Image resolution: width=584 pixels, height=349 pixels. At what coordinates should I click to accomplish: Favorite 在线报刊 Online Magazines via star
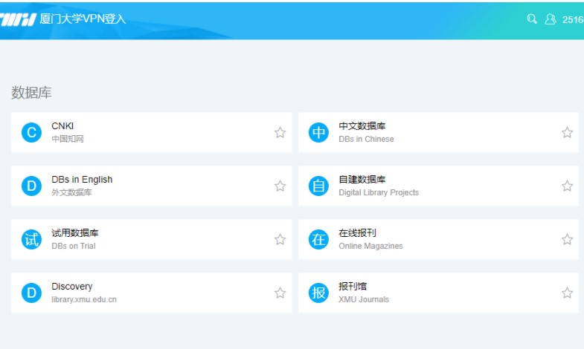pos(567,239)
